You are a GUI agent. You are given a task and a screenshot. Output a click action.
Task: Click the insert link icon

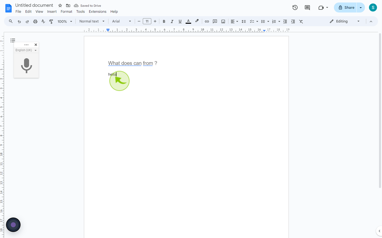207,21
